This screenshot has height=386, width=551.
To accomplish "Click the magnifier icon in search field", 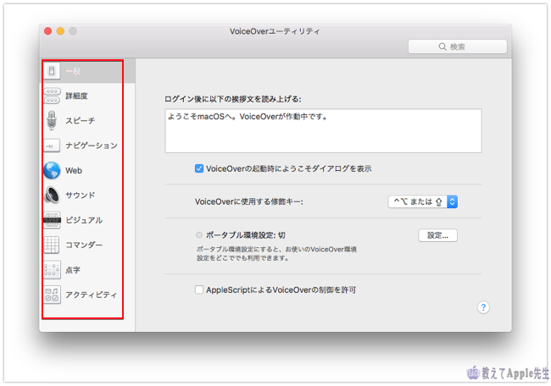I will point(442,47).
